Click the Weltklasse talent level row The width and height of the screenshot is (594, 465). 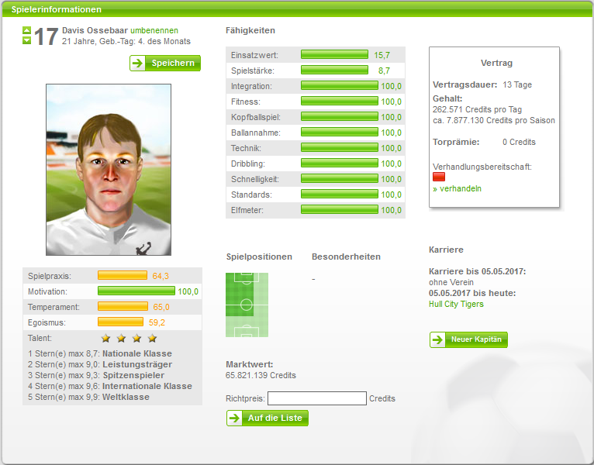[88, 397]
